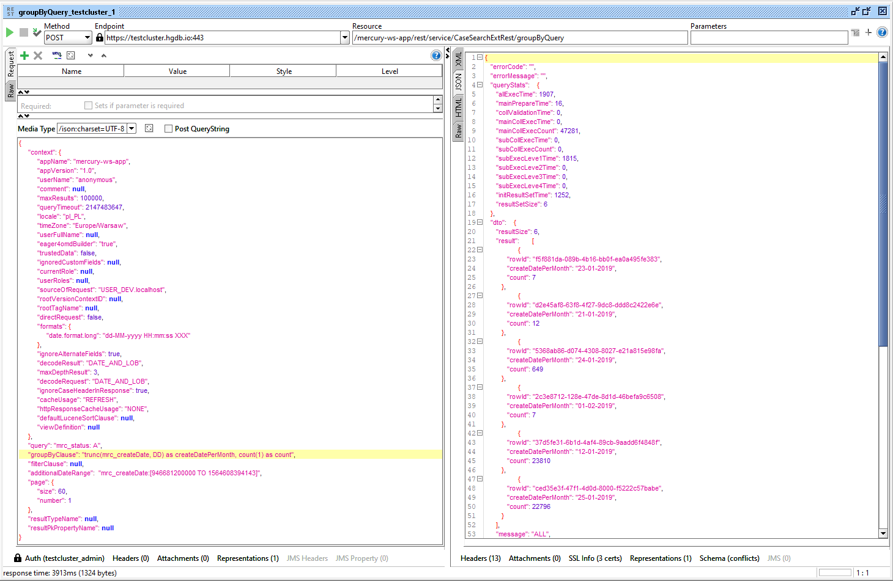Click the Name column header
Image resolution: width=893 pixels, height=581 pixels.
[x=71, y=71]
